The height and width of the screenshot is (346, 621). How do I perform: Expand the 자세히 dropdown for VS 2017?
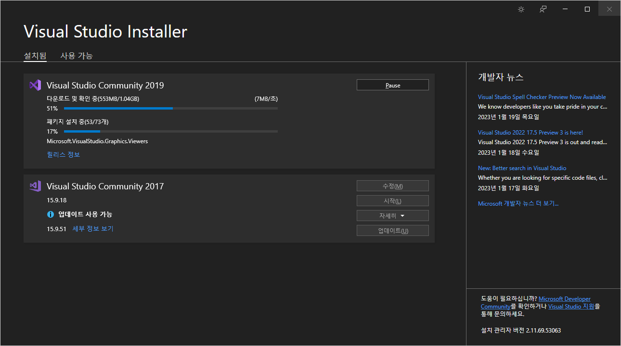click(x=393, y=216)
